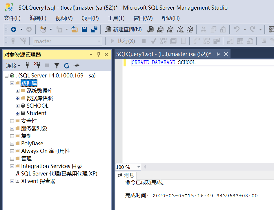Click the activity monitor pulse icon
This screenshot has height=210, width=274.
[x=77, y=66]
